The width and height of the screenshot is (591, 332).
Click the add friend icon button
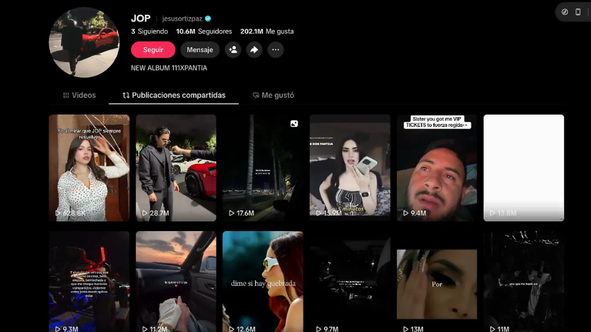click(233, 50)
